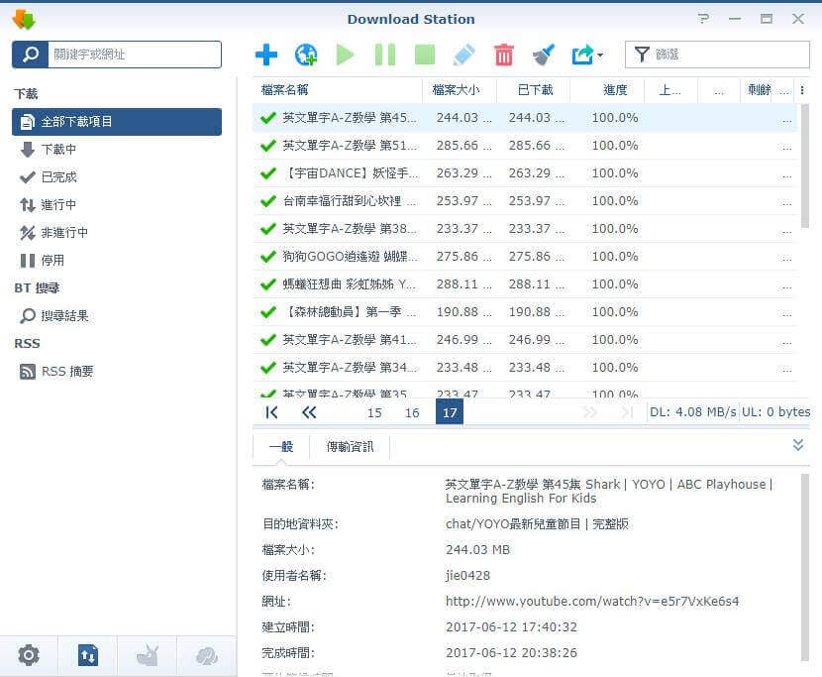The width and height of the screenshot is (822, 677).
Task: Open column options menu in table header
Action: coord(802,90)
